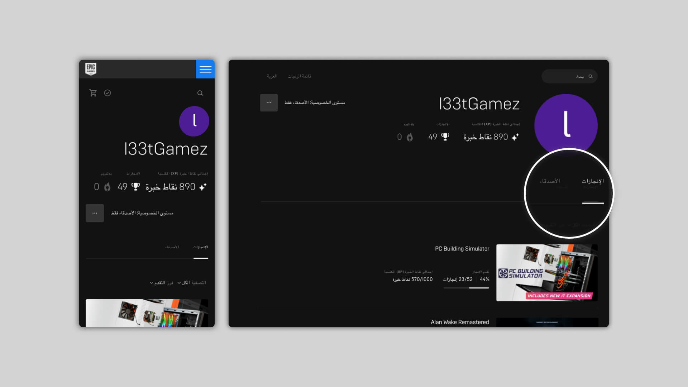Open the قائمة الرغبات link in desktop view

(299, 76)
